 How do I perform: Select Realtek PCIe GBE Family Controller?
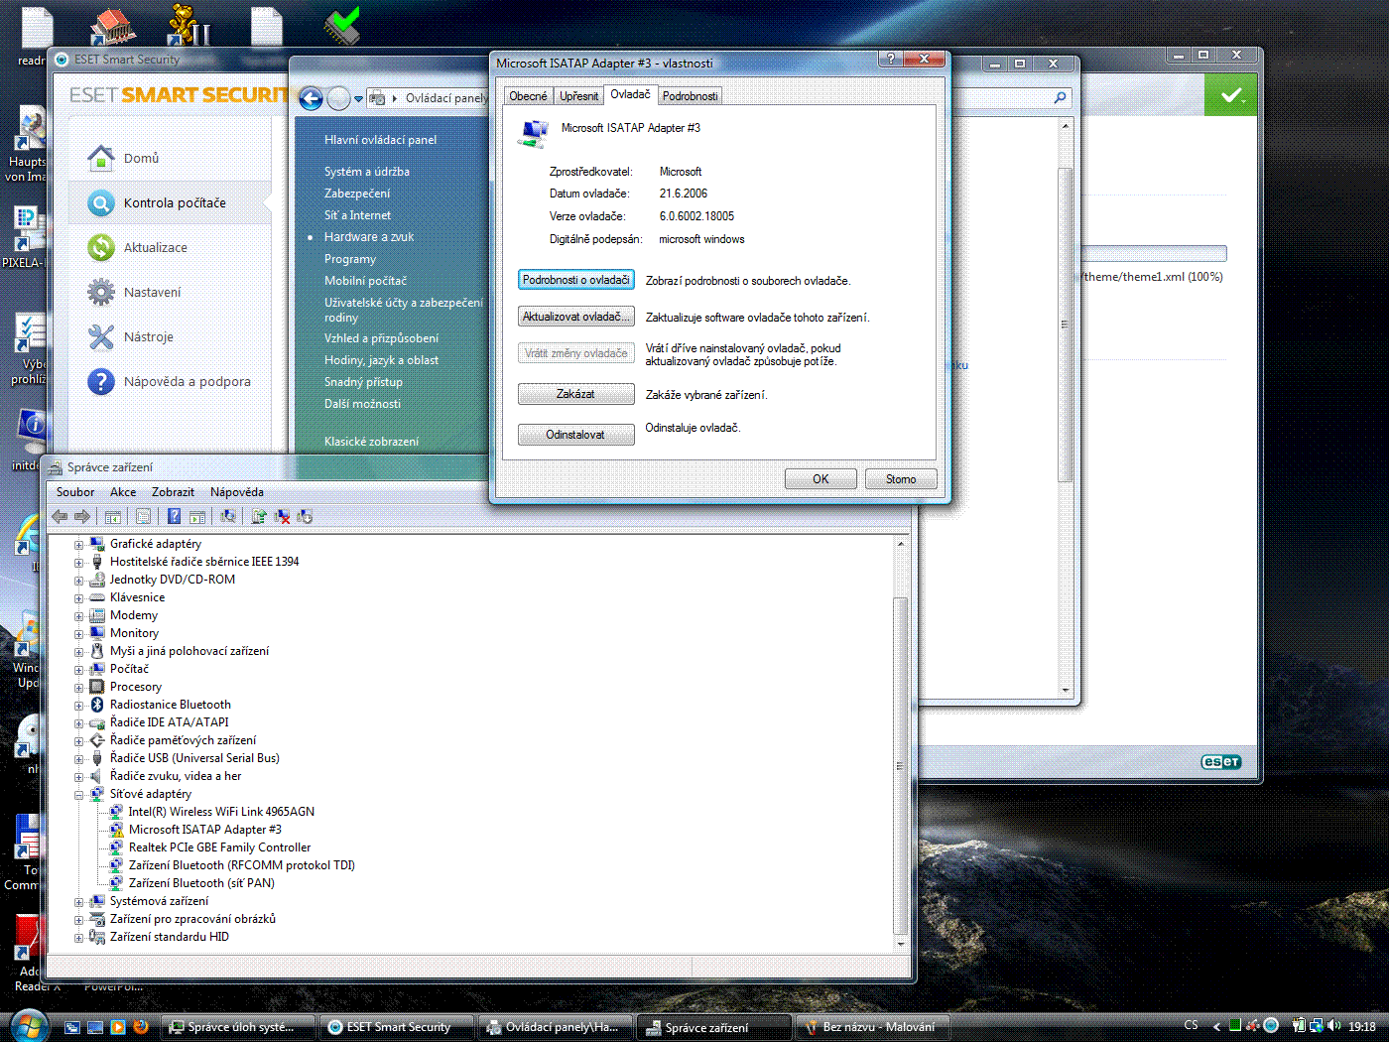coord(219,847)
